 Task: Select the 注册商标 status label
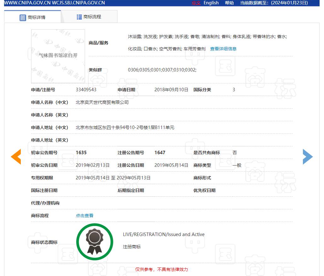click(x=132, y=247)
